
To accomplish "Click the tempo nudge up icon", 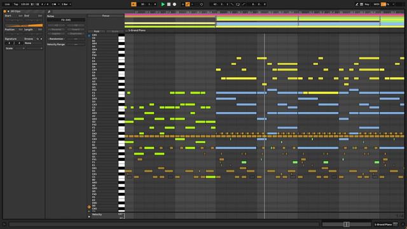I will [x=38, y=4].
